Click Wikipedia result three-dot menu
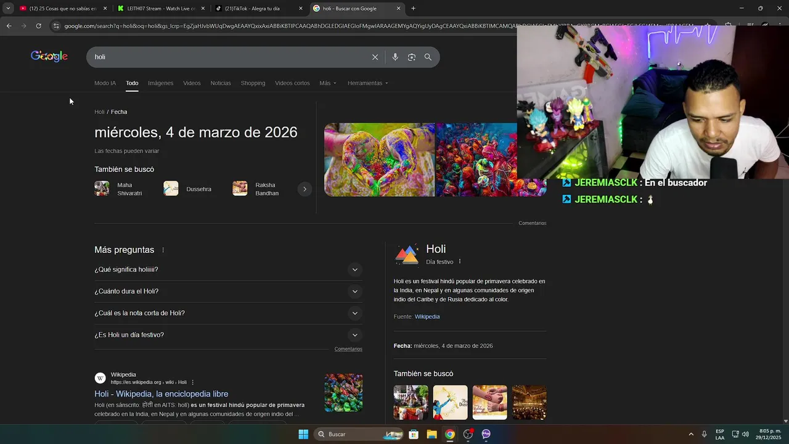This screenshot has height=444, width=789. (192, 382)
